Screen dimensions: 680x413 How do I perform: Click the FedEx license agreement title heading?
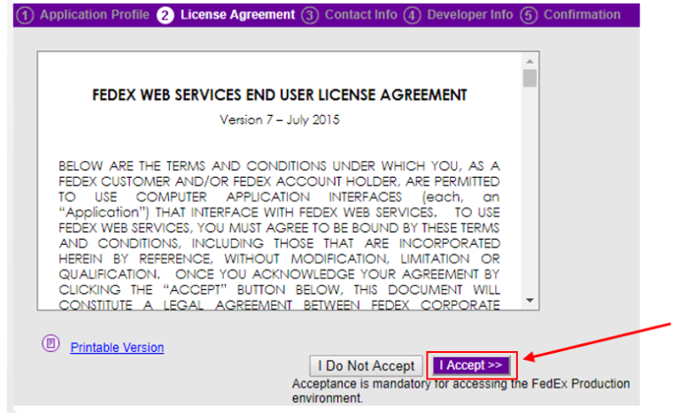pos(279,96)
